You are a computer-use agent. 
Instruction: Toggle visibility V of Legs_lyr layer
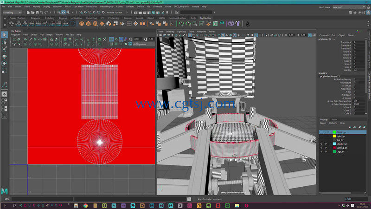tap(321, 151)
